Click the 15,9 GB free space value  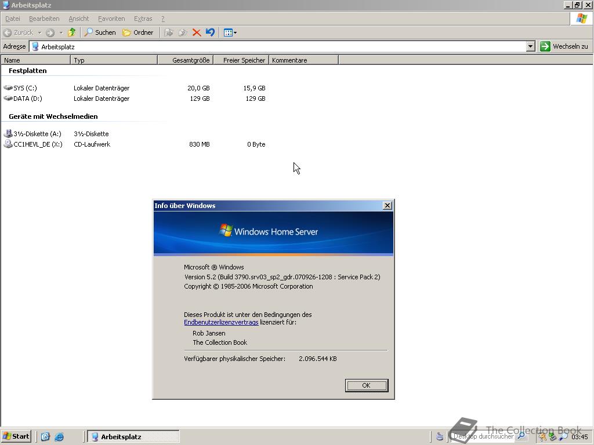[x=254, y=88]
